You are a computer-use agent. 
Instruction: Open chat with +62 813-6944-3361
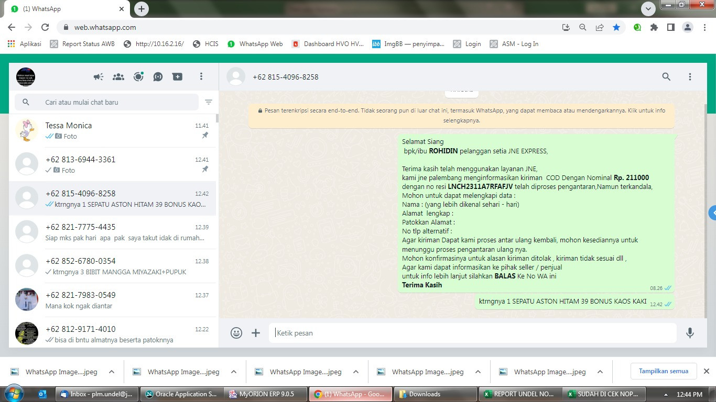pos(113,164)
